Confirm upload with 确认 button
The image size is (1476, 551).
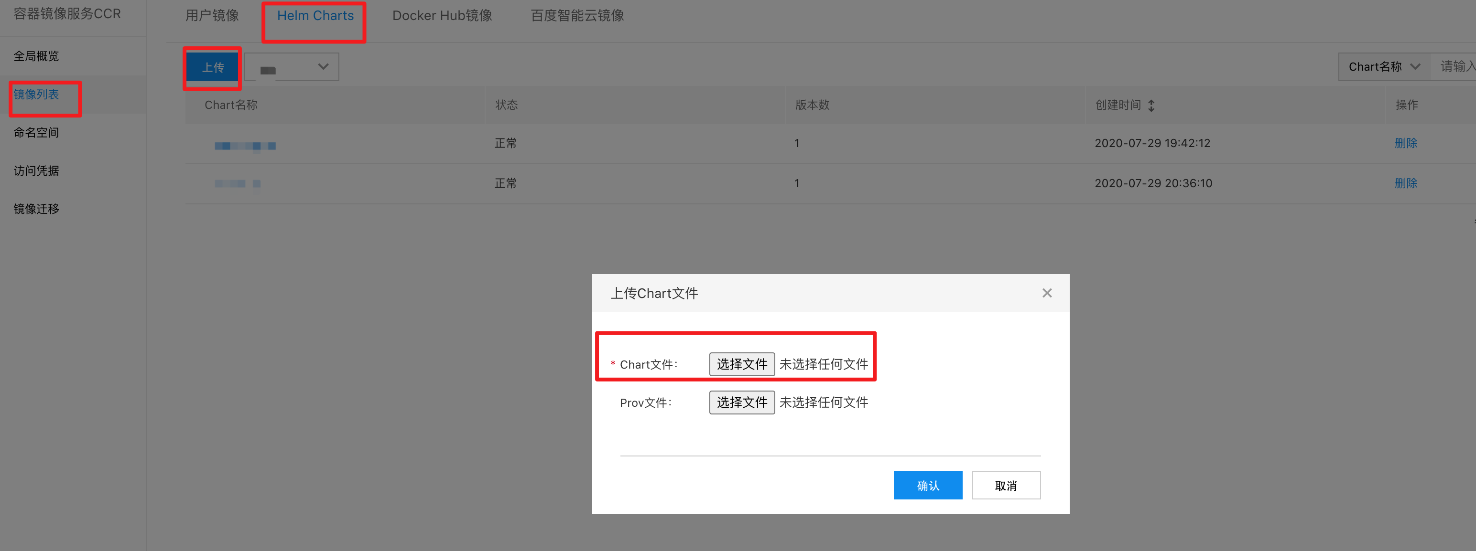click(928, 486)
